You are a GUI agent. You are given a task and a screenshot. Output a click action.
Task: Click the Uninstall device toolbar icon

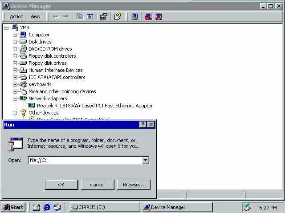[159, 17]
